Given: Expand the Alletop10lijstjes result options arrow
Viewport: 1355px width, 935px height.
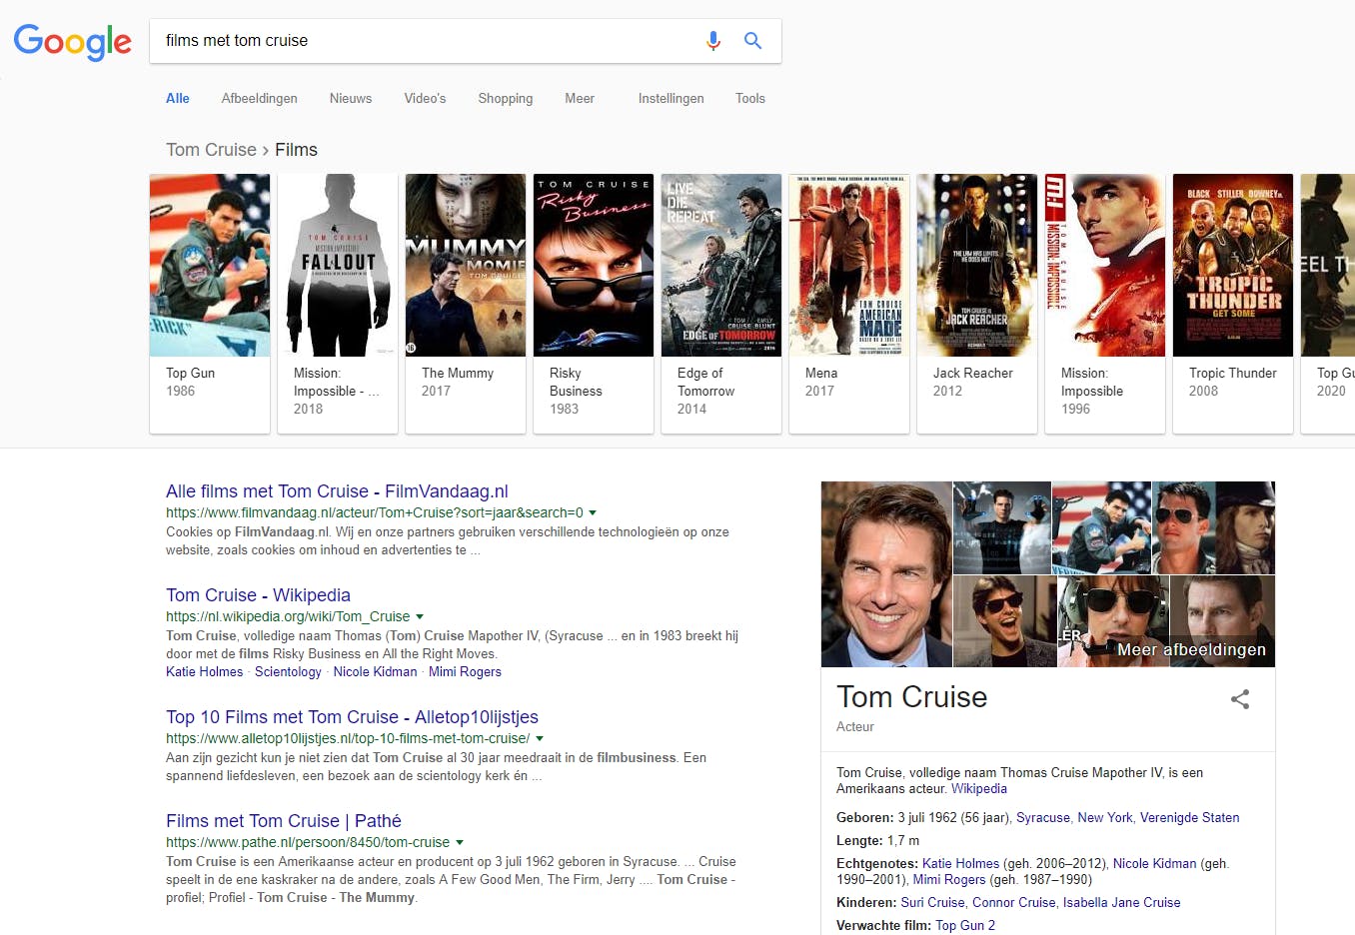Looking at the screenshot, I should click(x=540, y=738).
